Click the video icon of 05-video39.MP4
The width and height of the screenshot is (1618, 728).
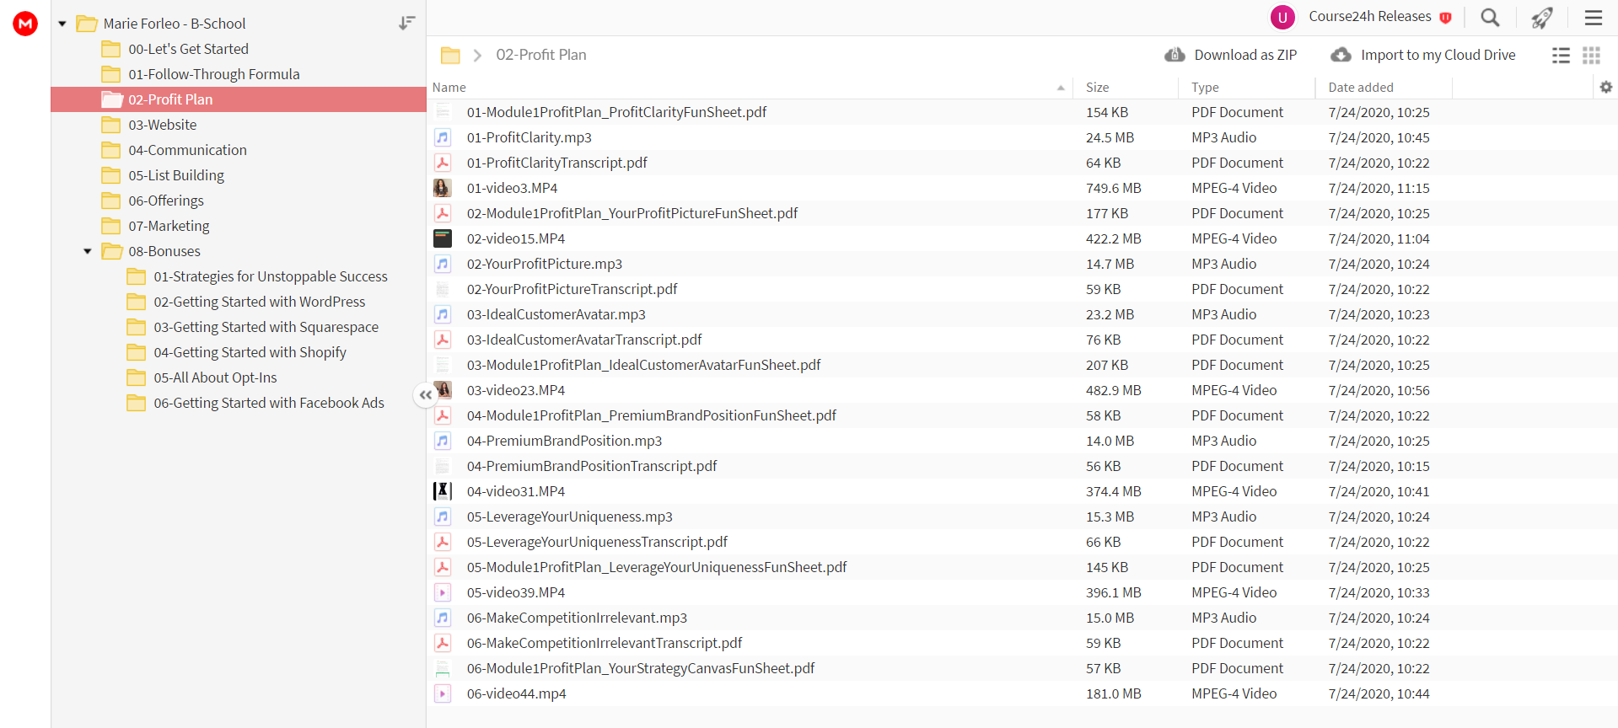pos(443,592)
